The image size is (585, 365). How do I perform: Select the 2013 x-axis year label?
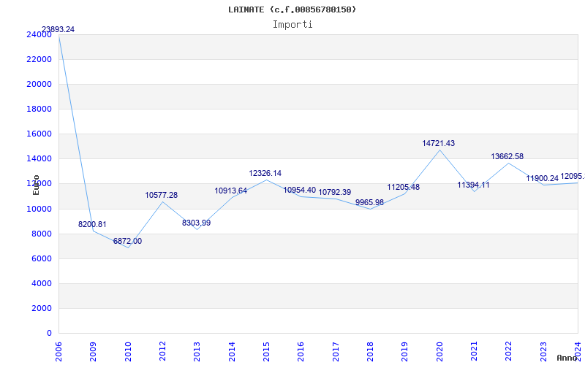197,352
